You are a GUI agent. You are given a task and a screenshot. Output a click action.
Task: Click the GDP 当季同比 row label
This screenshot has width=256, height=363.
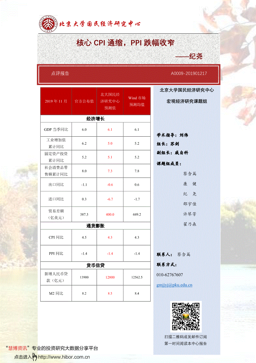(56, 129)
